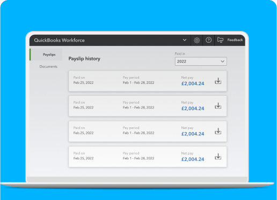
Task: Download the second payslip in the list
Action: [x=218, y=106]
